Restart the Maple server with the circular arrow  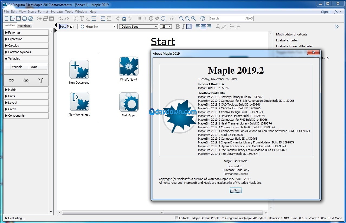pos(163,18)
